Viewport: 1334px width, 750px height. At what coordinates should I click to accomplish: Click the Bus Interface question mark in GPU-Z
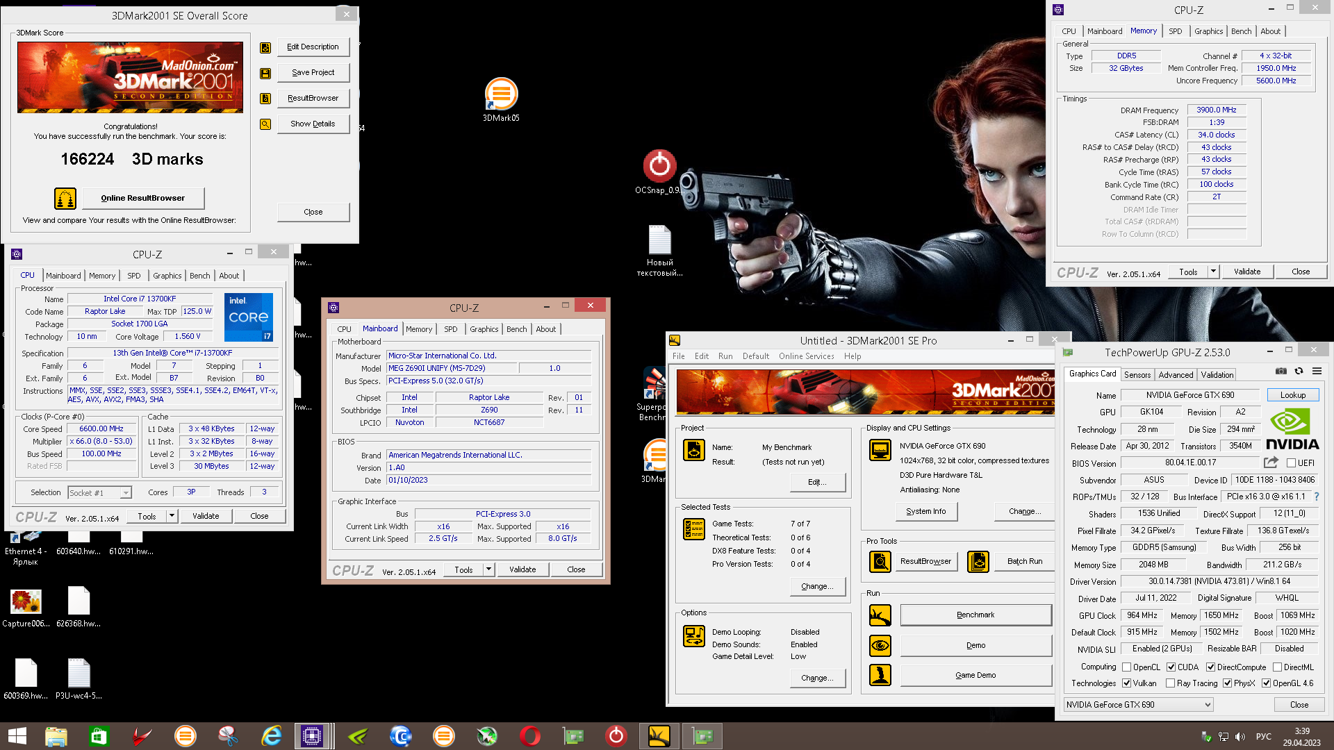[x=1317, y=497]
